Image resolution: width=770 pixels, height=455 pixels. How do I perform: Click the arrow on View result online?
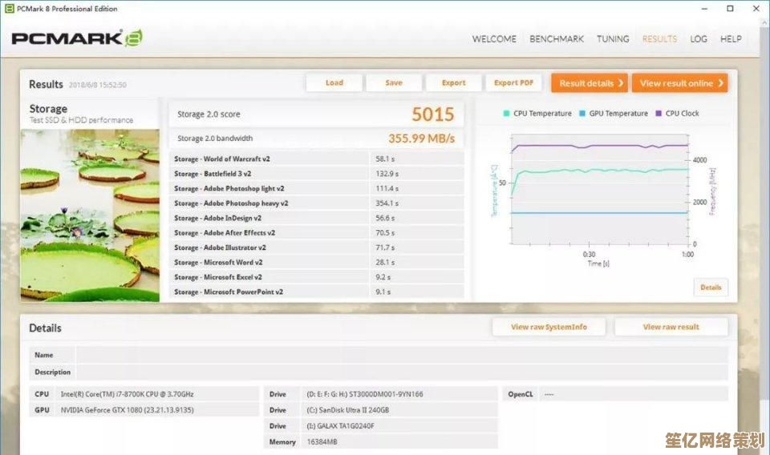pos(720,83)
